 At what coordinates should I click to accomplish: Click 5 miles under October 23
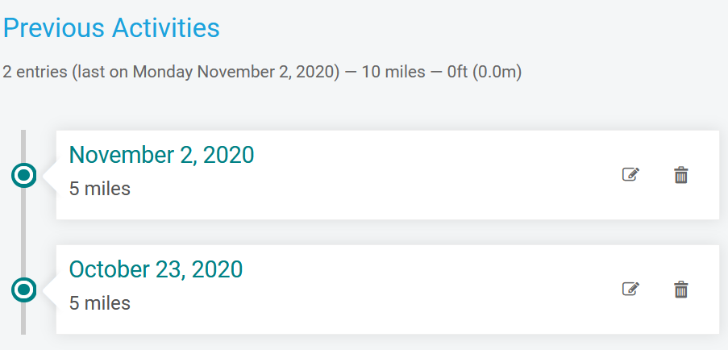(100, 303)
